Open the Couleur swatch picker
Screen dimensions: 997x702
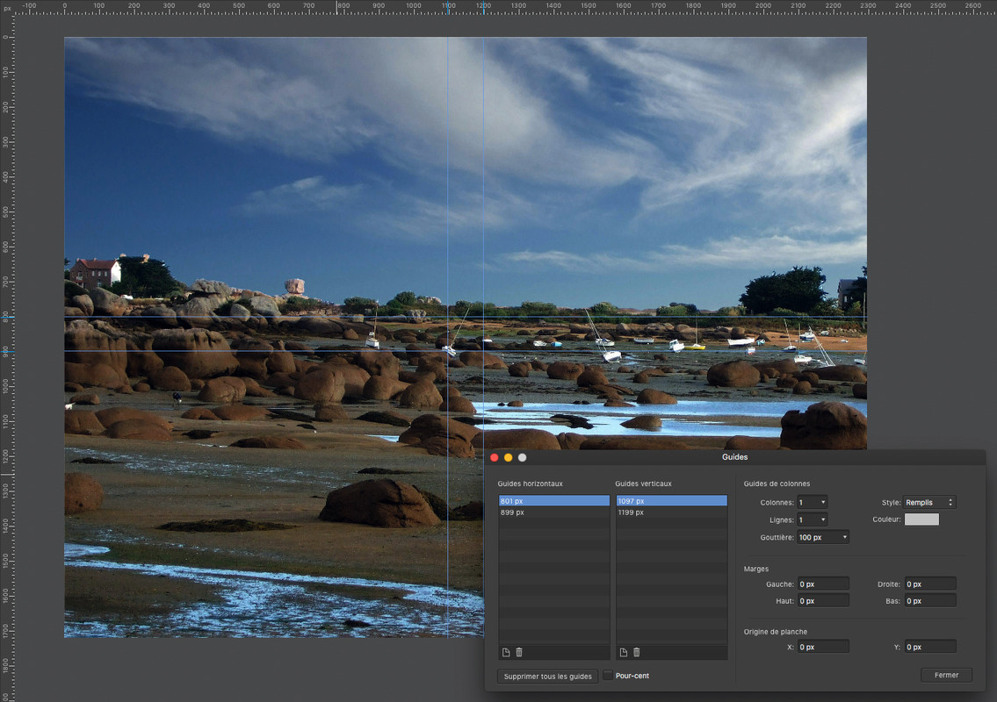(921, 519)
